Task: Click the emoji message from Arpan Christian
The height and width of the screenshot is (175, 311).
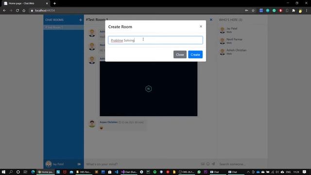Action: [x=102, y=128]
